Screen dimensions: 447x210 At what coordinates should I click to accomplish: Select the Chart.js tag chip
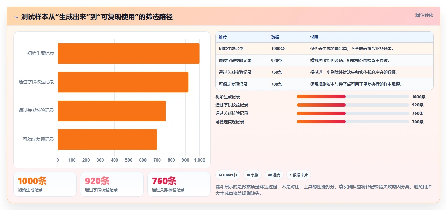(228, 175)
